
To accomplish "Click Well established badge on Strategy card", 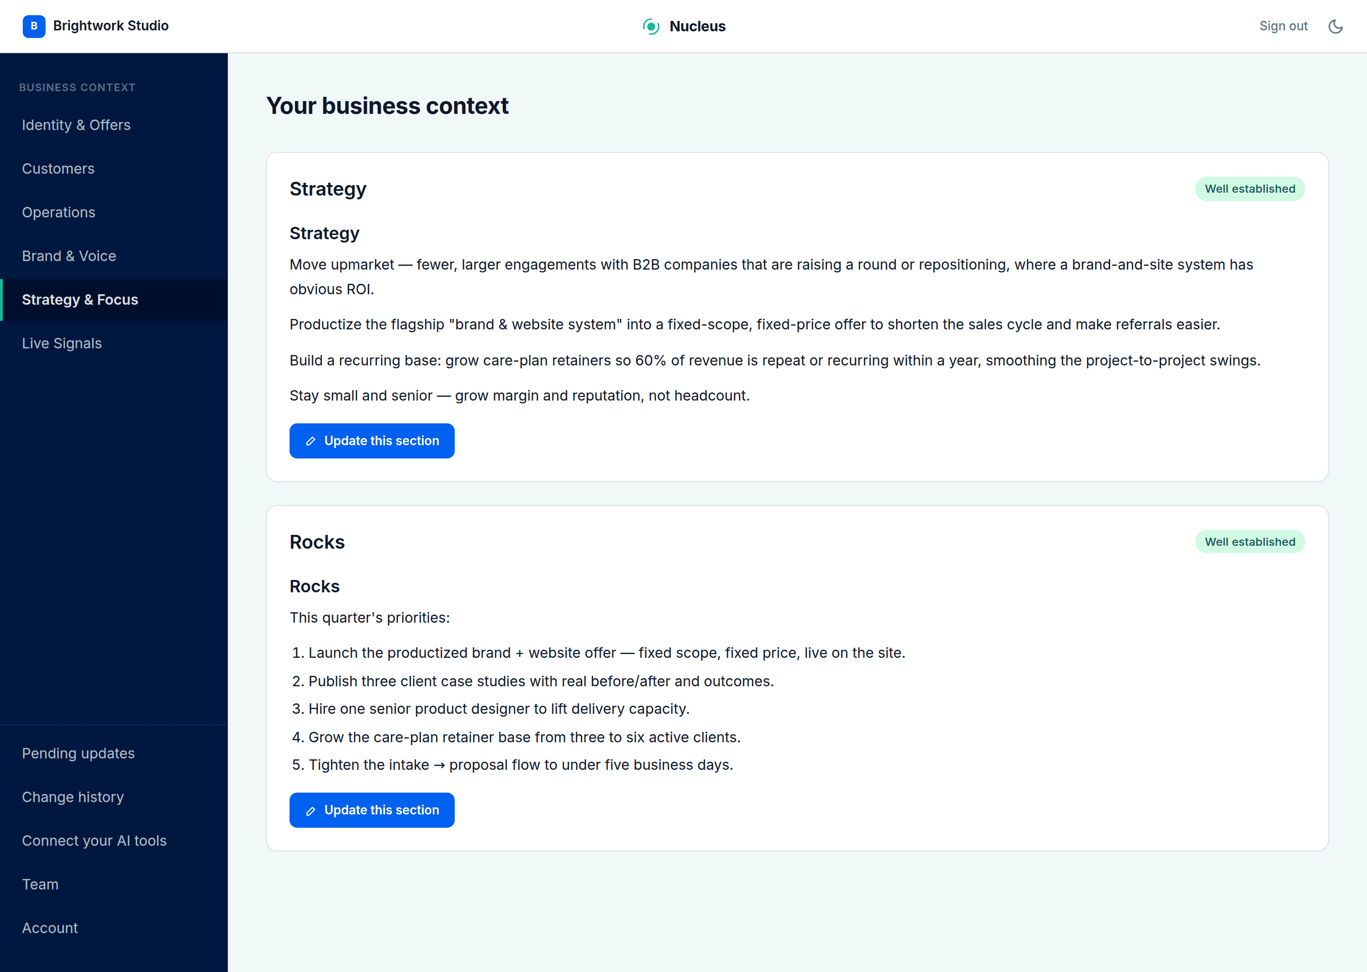I will [1250, 189].
